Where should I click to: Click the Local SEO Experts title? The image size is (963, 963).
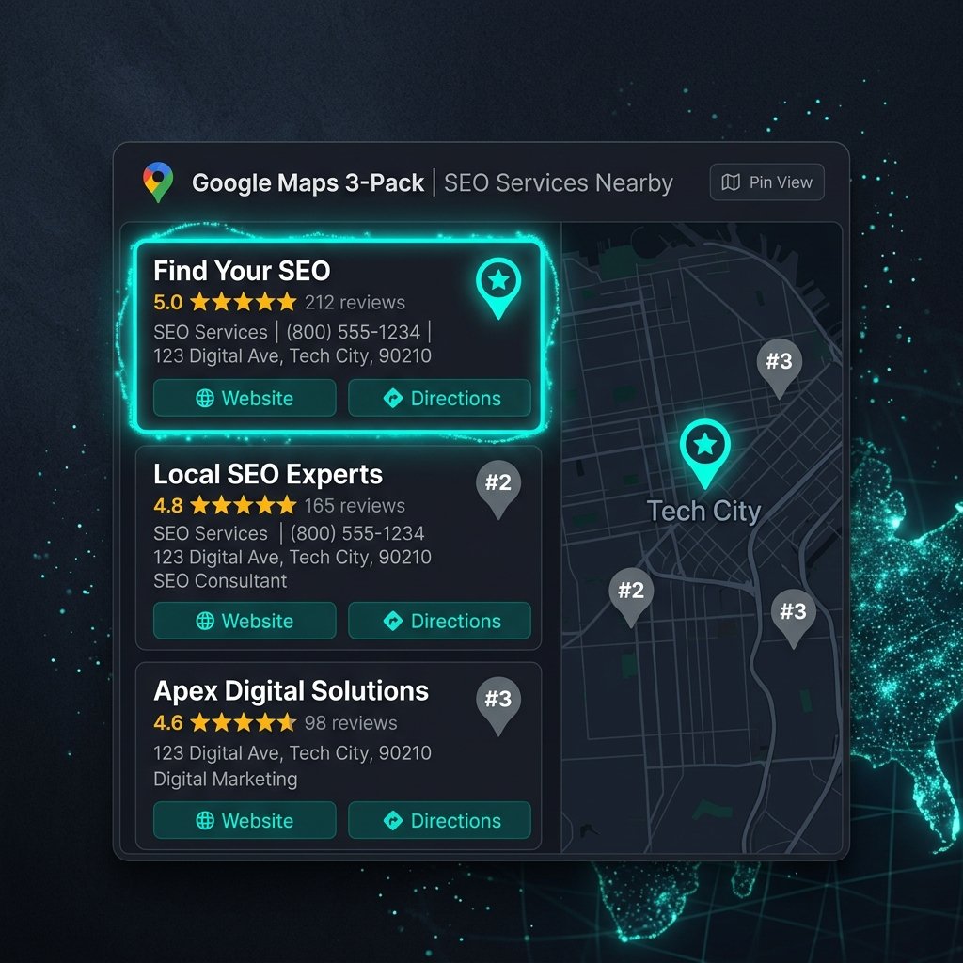click(x=268, y=474)
